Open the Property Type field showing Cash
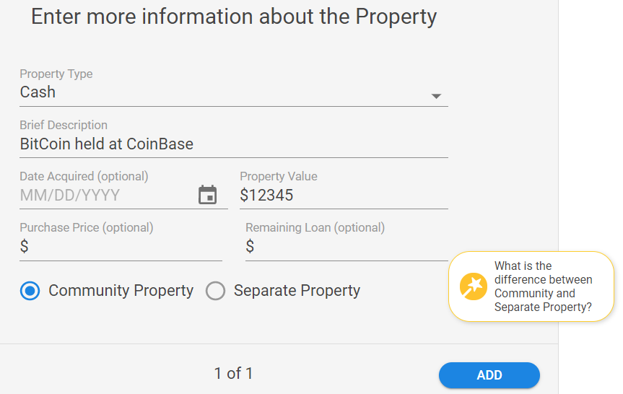Viewport: 623px width, 394px height. tap(234, 92)
